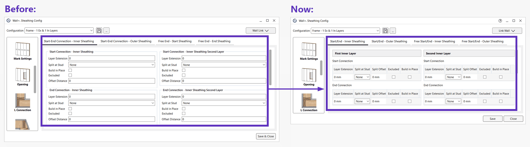Click the save disk icon in Before window
Viewport: 530px width, 147px height.
99,31
